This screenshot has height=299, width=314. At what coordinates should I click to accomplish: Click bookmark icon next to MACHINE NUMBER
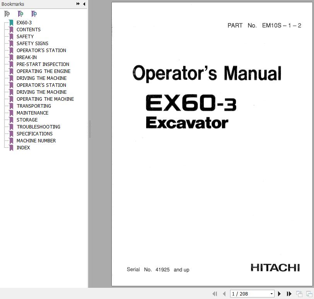point(12,141)
